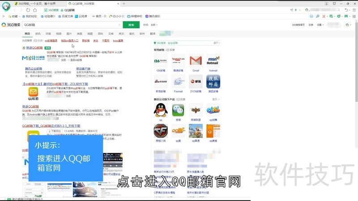Image resolution: width=358 pixels, height=201 pixels.
Task: Click the 360搜索首页 link at top-right
Action: click(298, 25)
